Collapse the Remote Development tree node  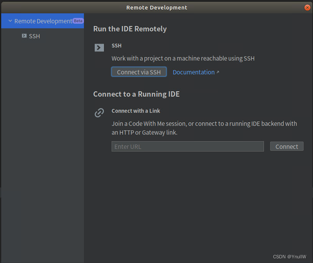pos(10,21)
